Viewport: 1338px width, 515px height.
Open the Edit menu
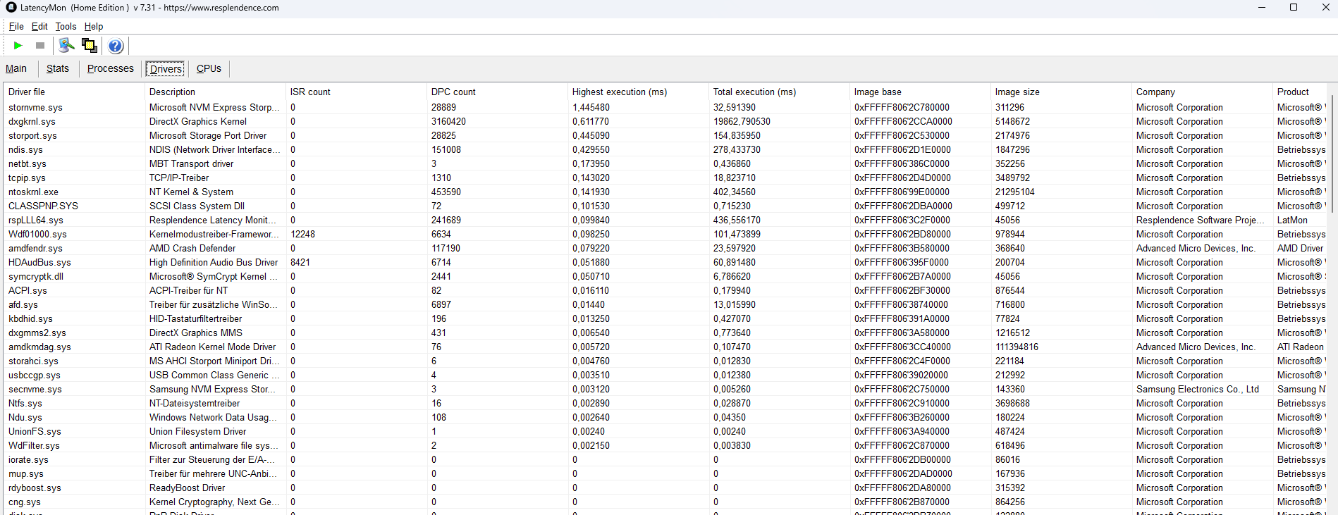click(39, 26)
